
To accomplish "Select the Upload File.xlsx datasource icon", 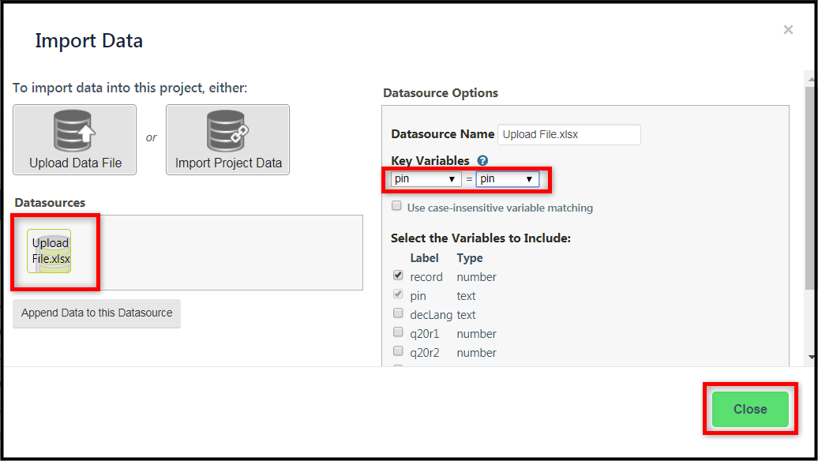I will click(x=49, y=251).
